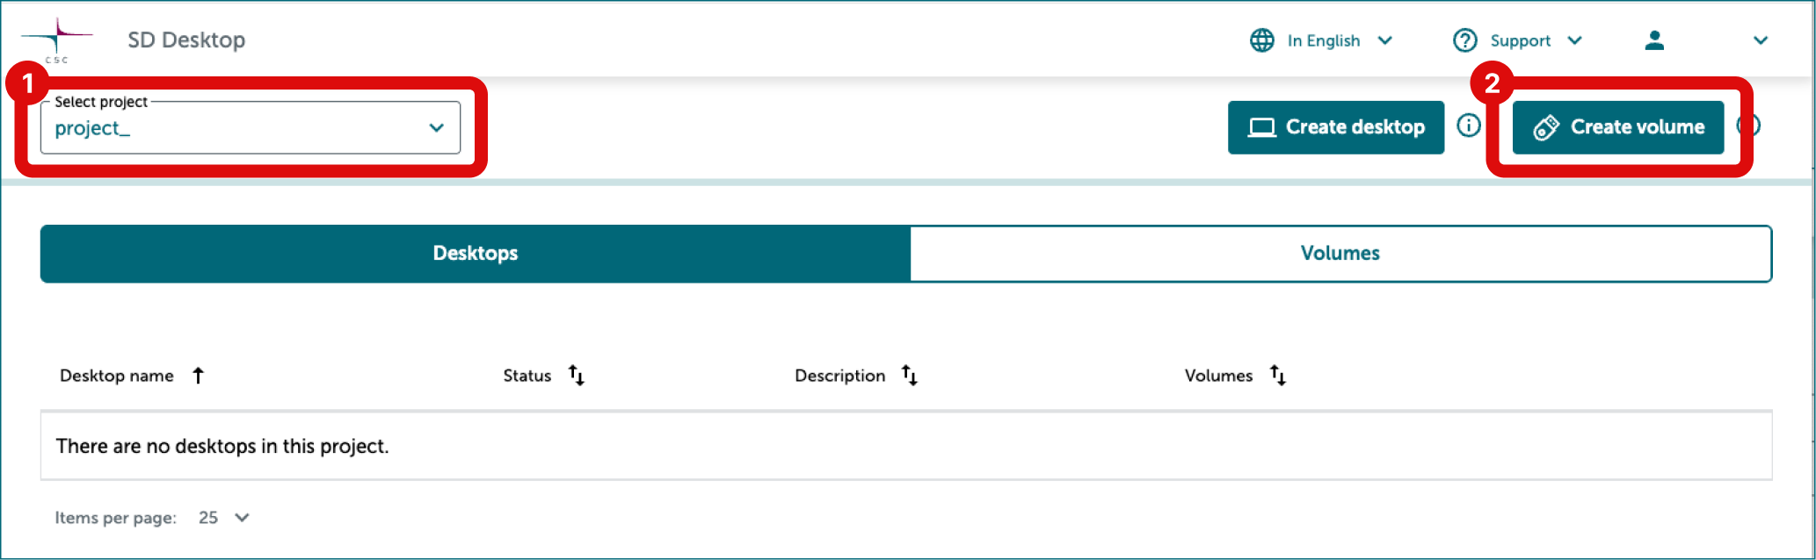The image size is (1816, 560).
Task: Click the CSC logo icon
Action: tap(56, 39)
